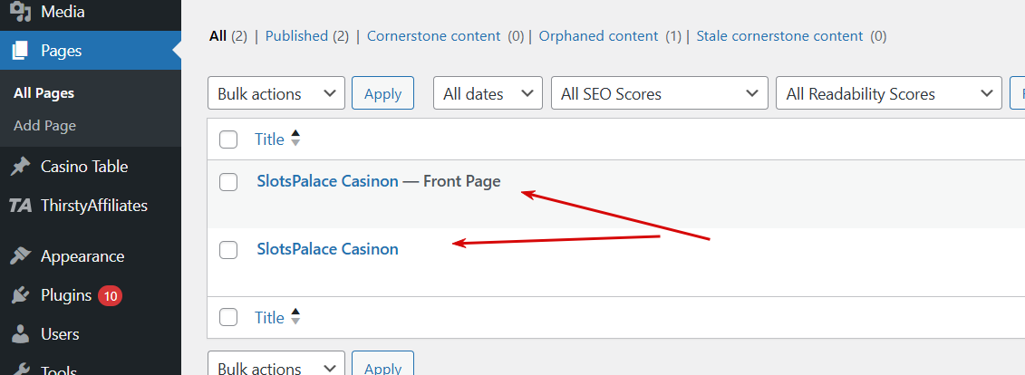Go to All Pages submenu item
The width and height of the screenshot is (1025, 375).
point(44,92)
